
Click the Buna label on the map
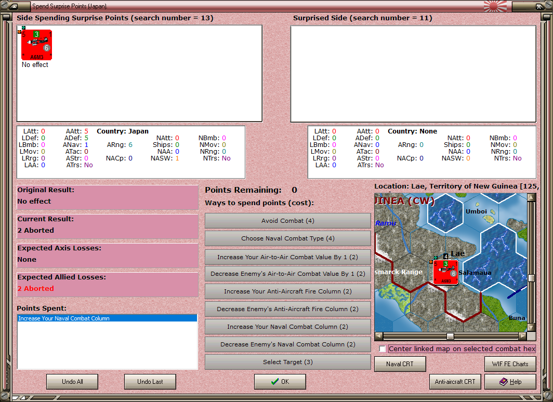[x=517, y=318]
